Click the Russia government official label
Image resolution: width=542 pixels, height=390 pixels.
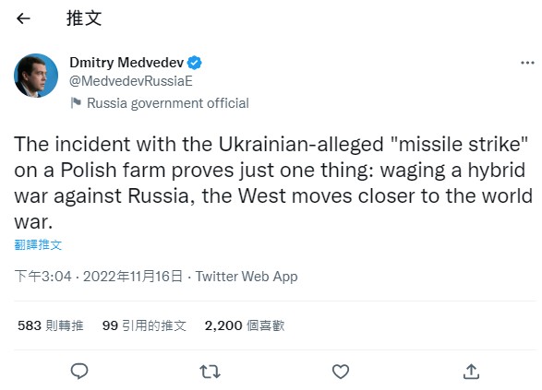click(168, 103)
